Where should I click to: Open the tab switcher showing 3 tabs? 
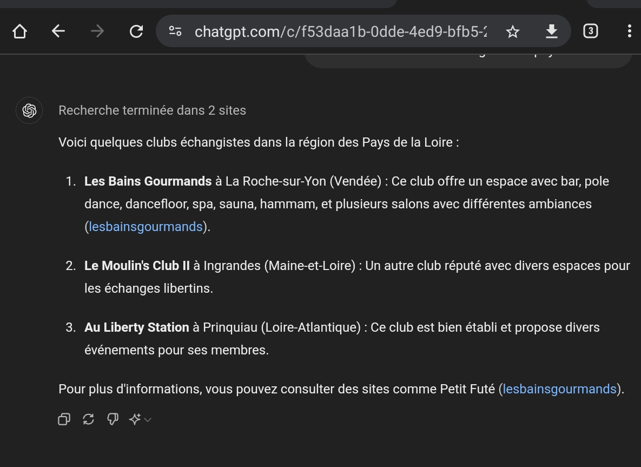click(590, 31)
